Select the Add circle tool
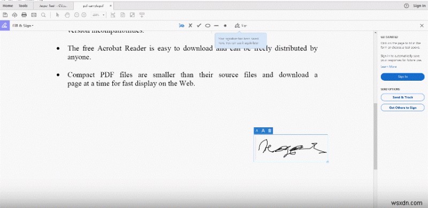This screenshot has height=208, width=428. tap(208, 26)
